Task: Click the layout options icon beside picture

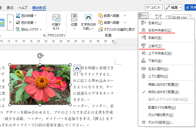Action: pos(77,68)
